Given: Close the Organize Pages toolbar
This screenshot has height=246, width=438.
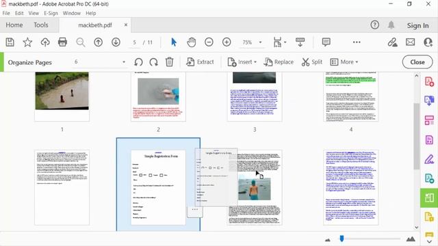Looking at the screenshot, I should click(x=417, y=62).
